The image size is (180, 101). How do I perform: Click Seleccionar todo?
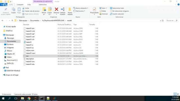coord(117,8)
